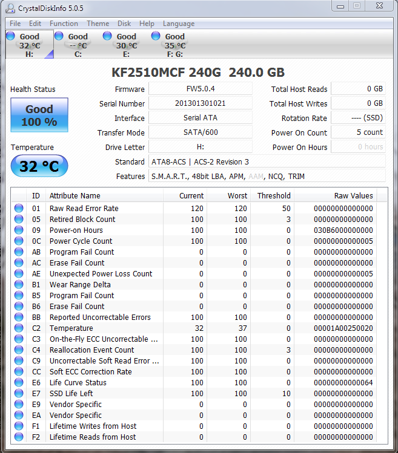Open the Theme menu
This screenshot has height=453, width=398.
pos(98,24)
